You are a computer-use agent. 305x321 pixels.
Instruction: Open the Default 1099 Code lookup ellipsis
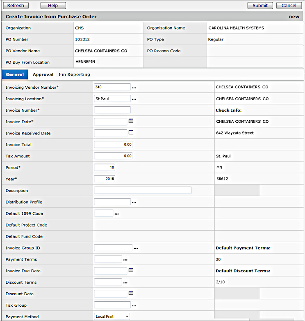pos(116,214)
